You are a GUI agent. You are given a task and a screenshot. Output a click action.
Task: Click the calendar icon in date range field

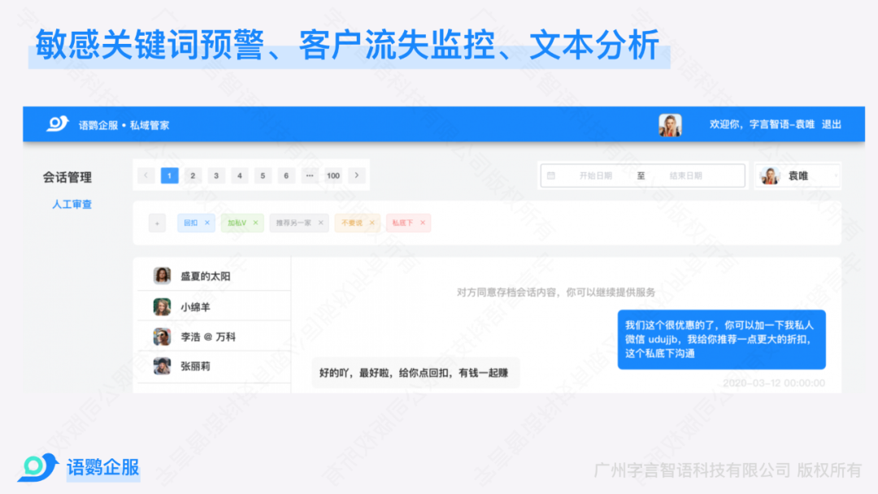tap(551, 175)
